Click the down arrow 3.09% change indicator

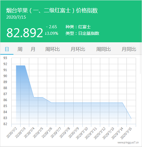click(52, 33)
